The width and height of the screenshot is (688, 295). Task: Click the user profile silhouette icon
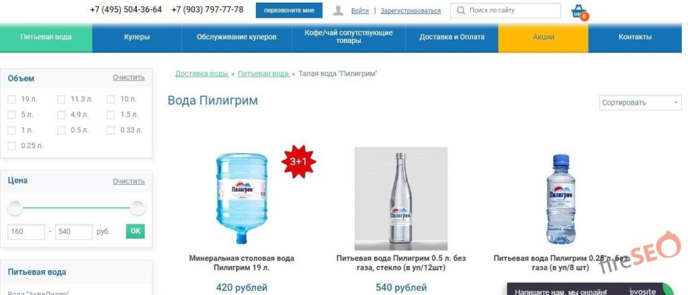pyautogui.click(x=338, y=11)
